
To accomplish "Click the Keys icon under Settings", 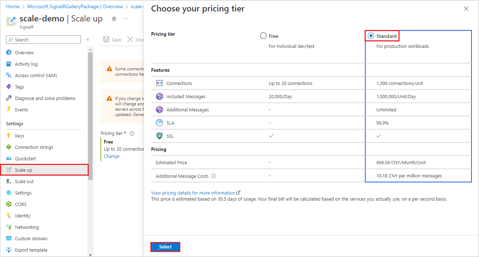I will click(9, 136).
